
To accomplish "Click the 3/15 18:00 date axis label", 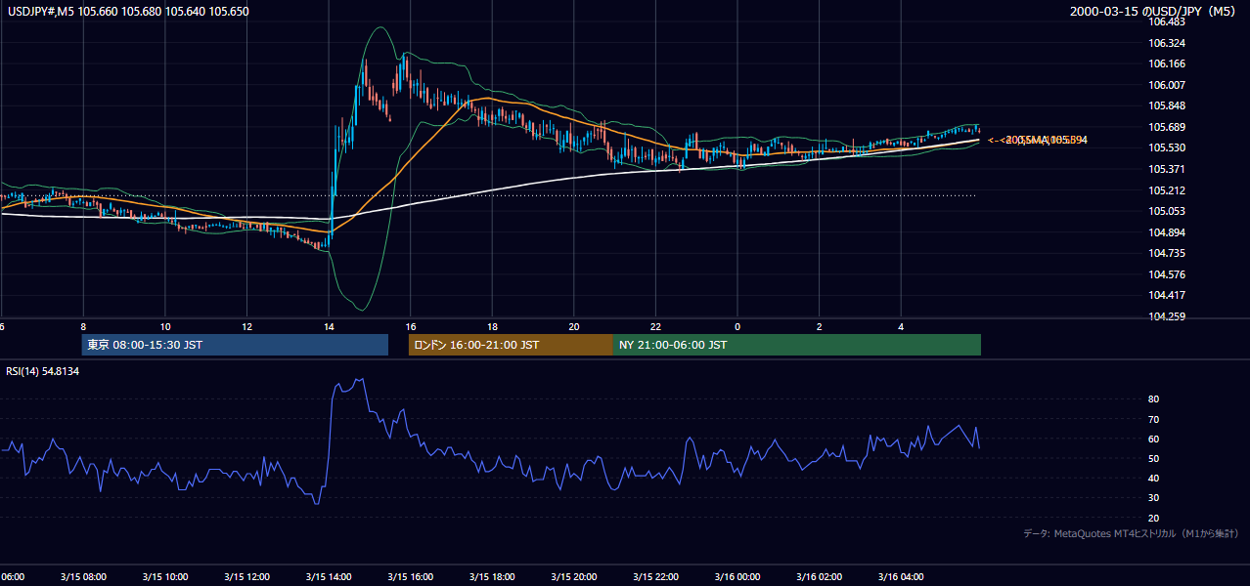I will [492, 577].
